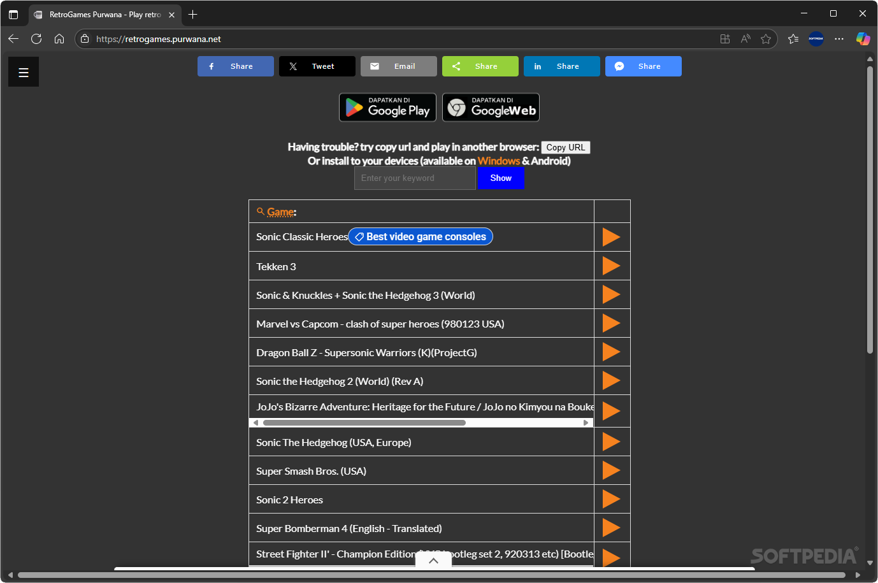Viewport: 878px width, 583px height.
Task: Click the X Tweet button
Action: pos(317,66)
